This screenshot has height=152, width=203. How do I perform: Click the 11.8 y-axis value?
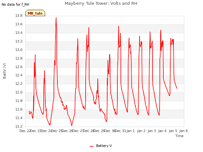coord(19,101)
